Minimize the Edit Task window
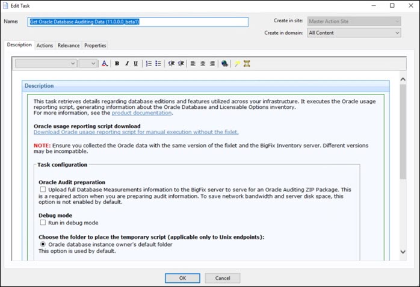The image size is (420, 287). (x=374, y=5)
